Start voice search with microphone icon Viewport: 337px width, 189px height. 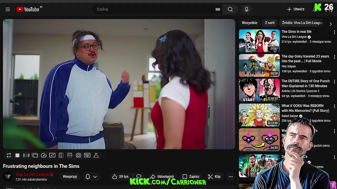tap(246, 9)
